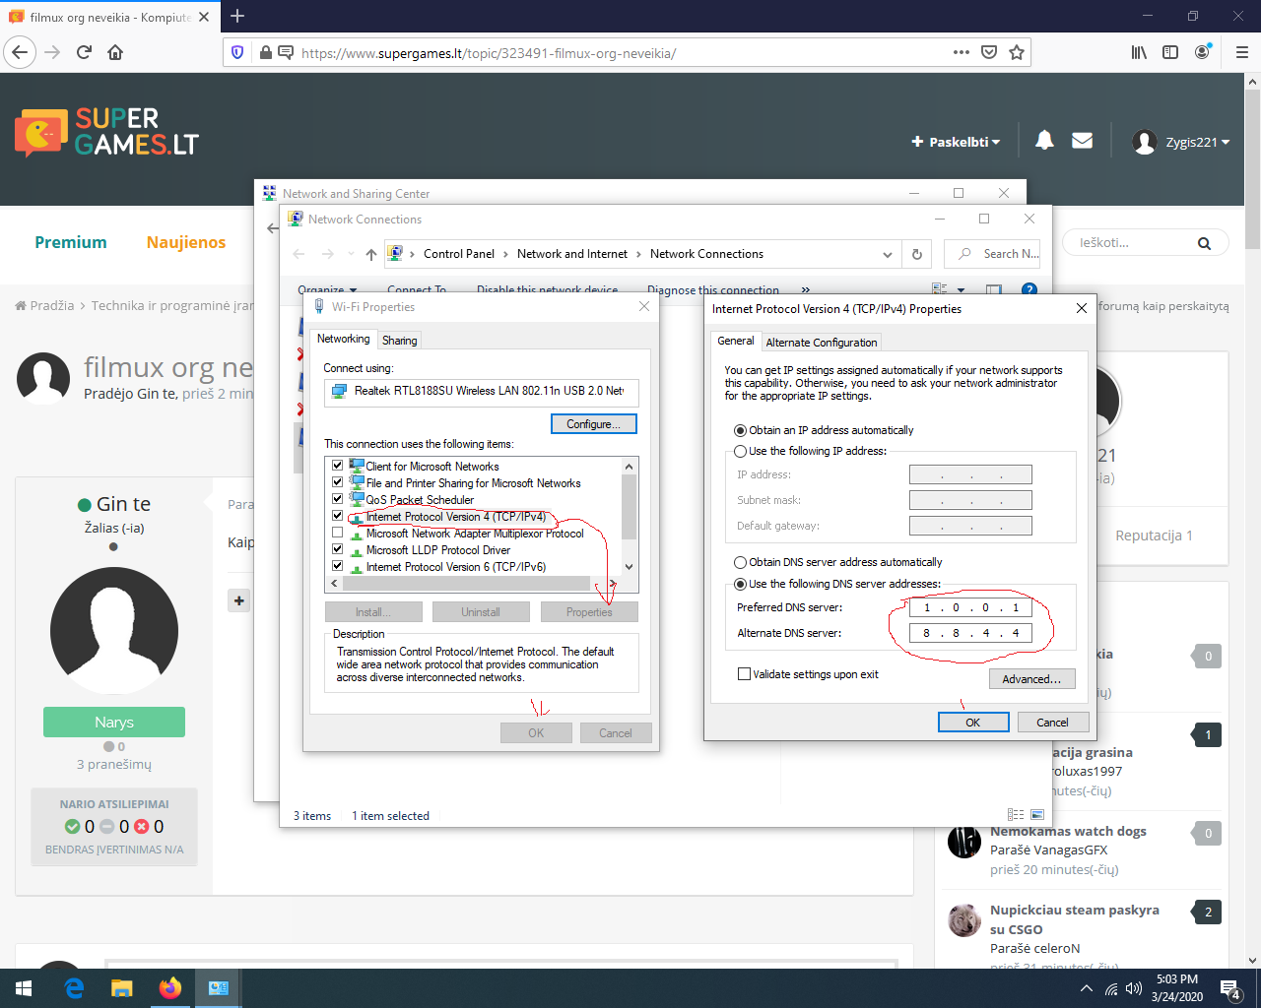1261x1008 pixels.
Task: Focus the Alternate DNS server field
Action: point(970,633)
